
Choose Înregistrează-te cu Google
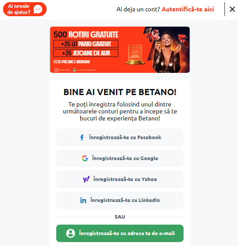click(120, 158)
